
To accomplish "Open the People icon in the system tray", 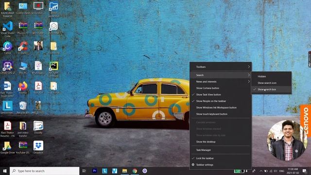I will [x=254, y=171].
